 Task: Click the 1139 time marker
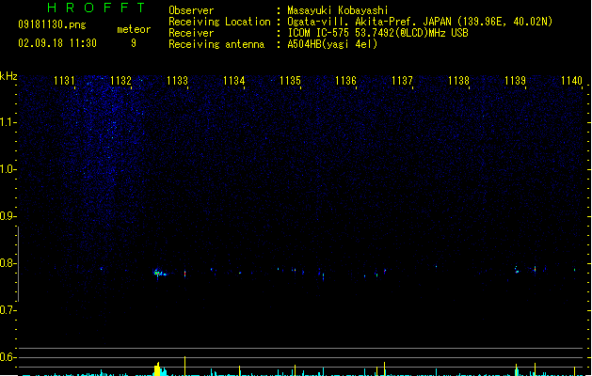point(515,81)
